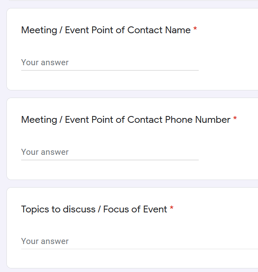Click into the Contact Phone Number answer field
The width and height of the screenshot is (258, 272).
pyautogui.click(x=110, y=152)
